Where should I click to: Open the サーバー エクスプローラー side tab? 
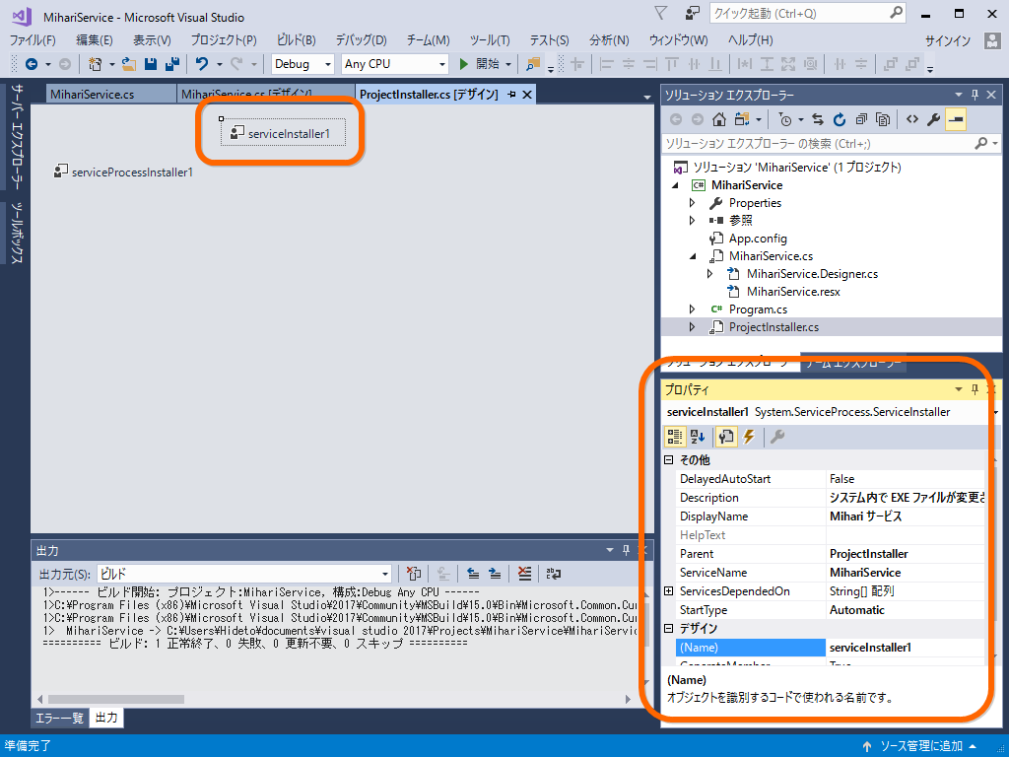(x=17, y=137)
